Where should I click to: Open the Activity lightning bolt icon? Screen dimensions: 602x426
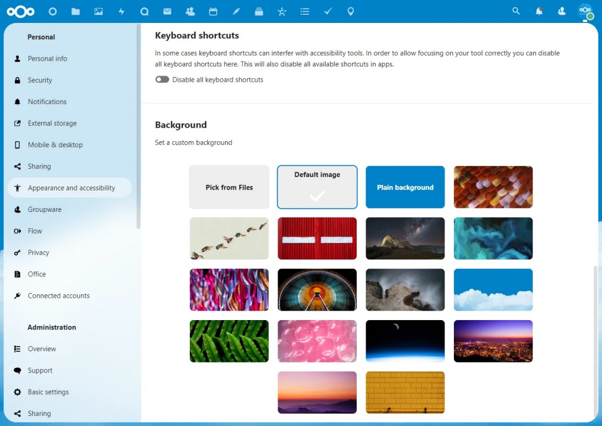(x=121, y=12)
